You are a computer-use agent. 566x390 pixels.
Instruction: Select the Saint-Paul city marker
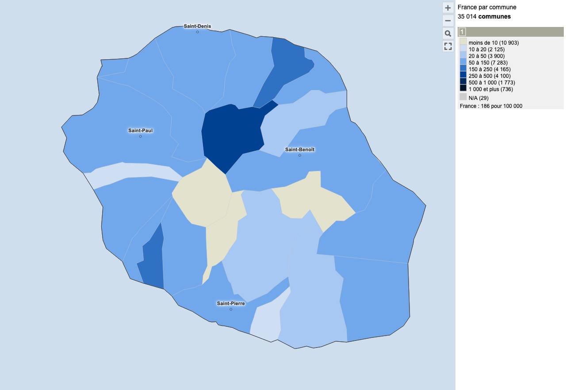[x=141, y=136]
